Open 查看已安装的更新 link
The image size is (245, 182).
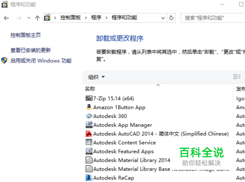coord(30,50)
